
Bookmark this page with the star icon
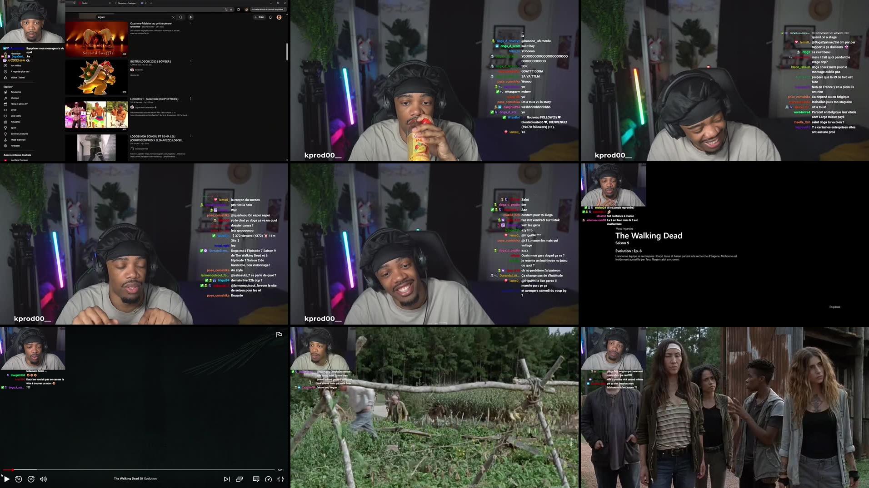click(231, 9)
